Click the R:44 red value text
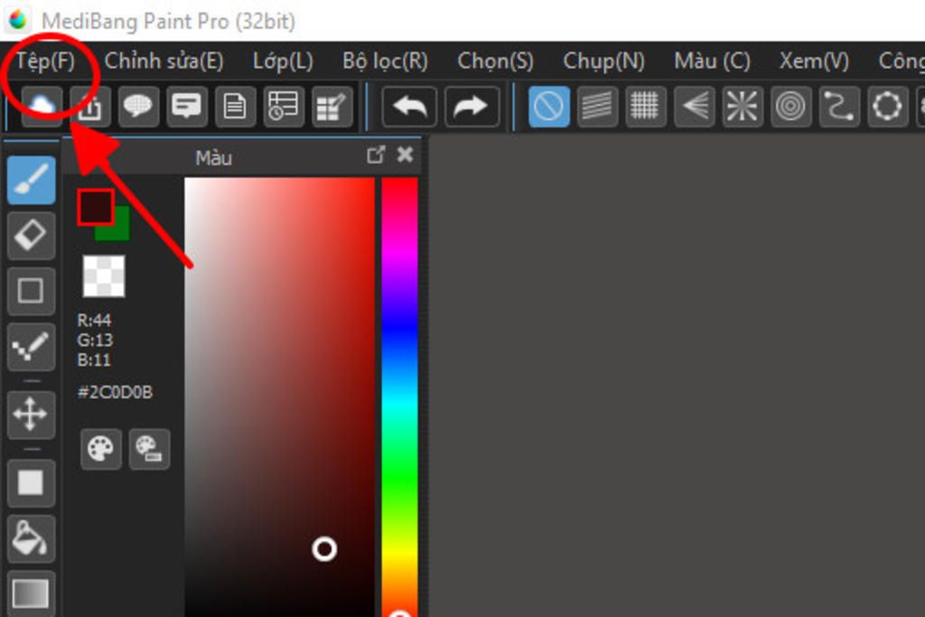 [94, 321]
